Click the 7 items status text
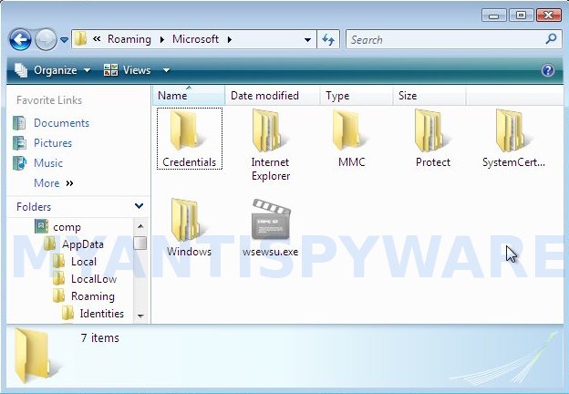This screenshot has width=569, height=394. [99, 337]
